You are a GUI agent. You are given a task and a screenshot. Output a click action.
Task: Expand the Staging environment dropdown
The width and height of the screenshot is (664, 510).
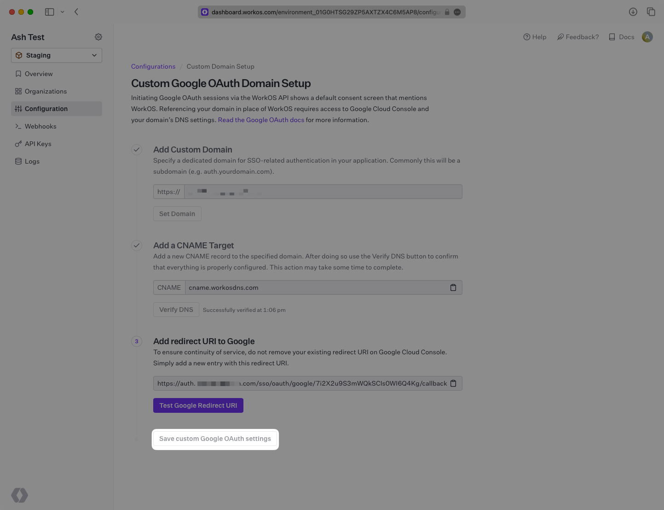pos(57,55)
